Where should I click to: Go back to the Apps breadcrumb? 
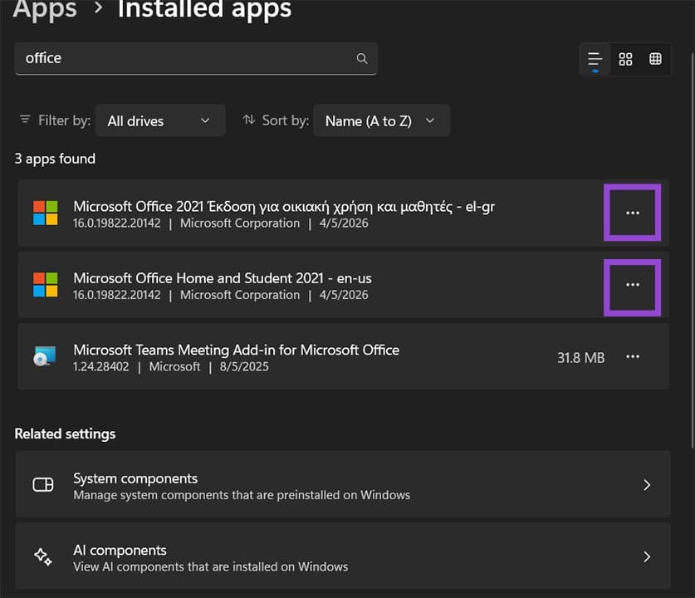point(46,10)
